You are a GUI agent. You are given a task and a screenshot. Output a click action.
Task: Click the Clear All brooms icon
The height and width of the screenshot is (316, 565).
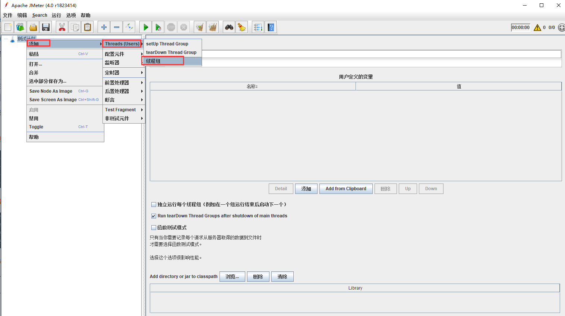213,27
